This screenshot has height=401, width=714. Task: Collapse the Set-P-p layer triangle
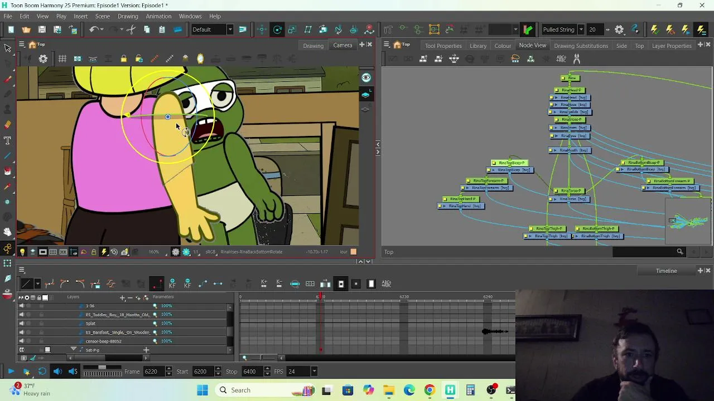tap(73, 350)
